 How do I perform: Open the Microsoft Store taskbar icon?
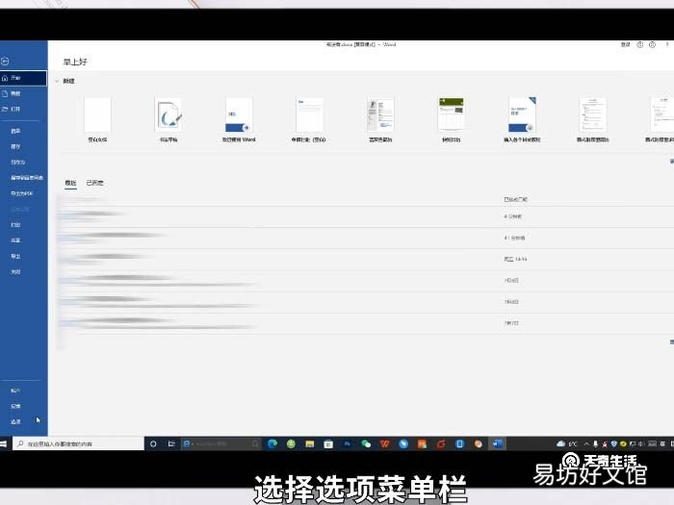(328, 444)
